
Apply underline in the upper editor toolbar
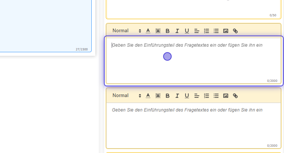pos(187,31)
